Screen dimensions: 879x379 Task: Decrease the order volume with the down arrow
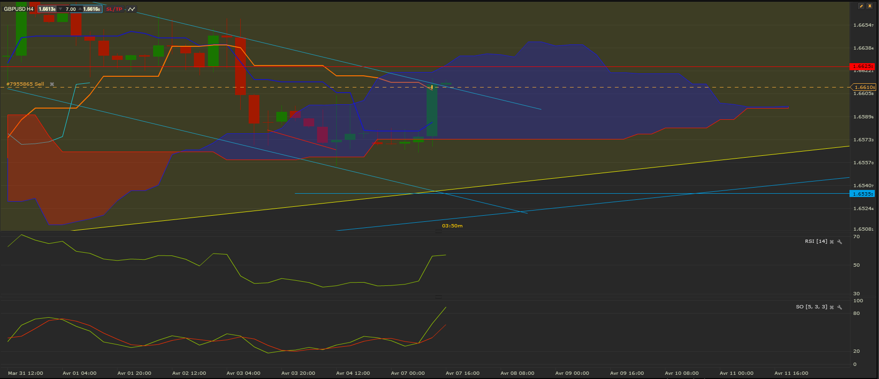(60, 9)
